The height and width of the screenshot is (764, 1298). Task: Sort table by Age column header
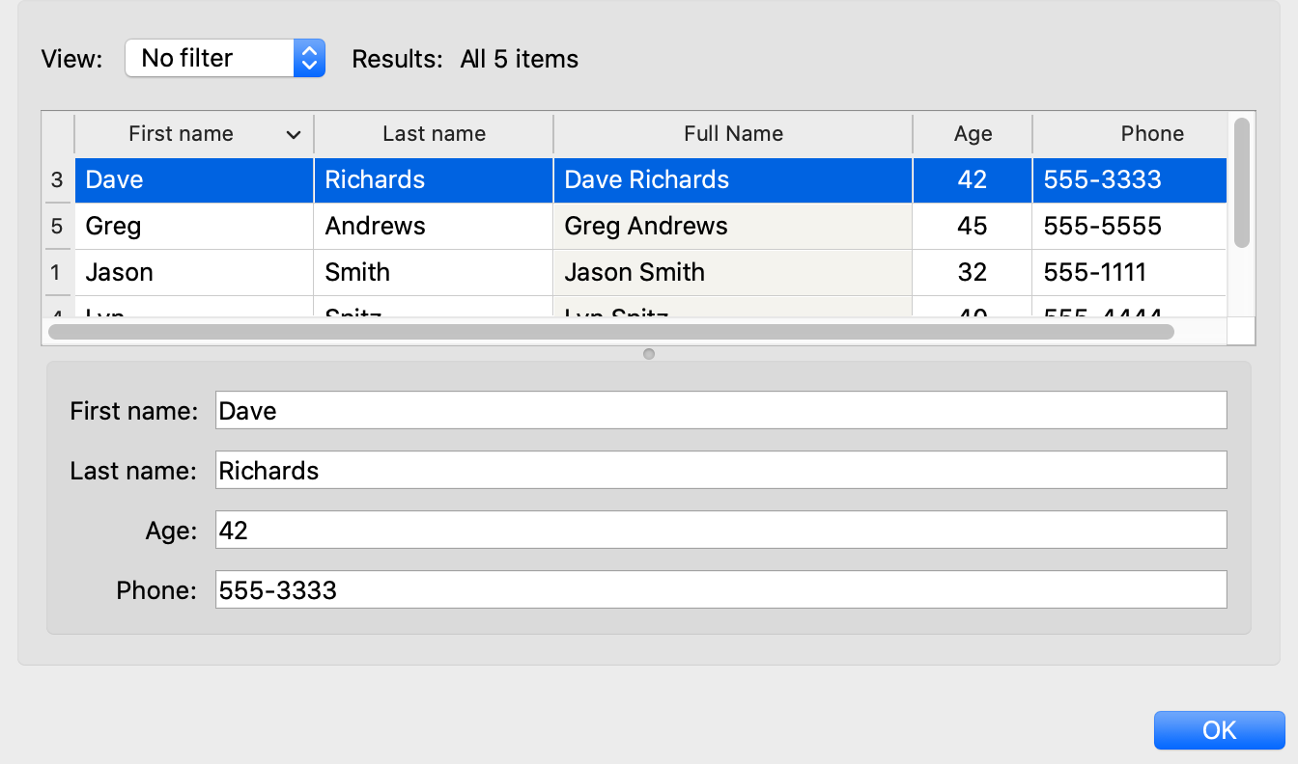tap(973, 134)
